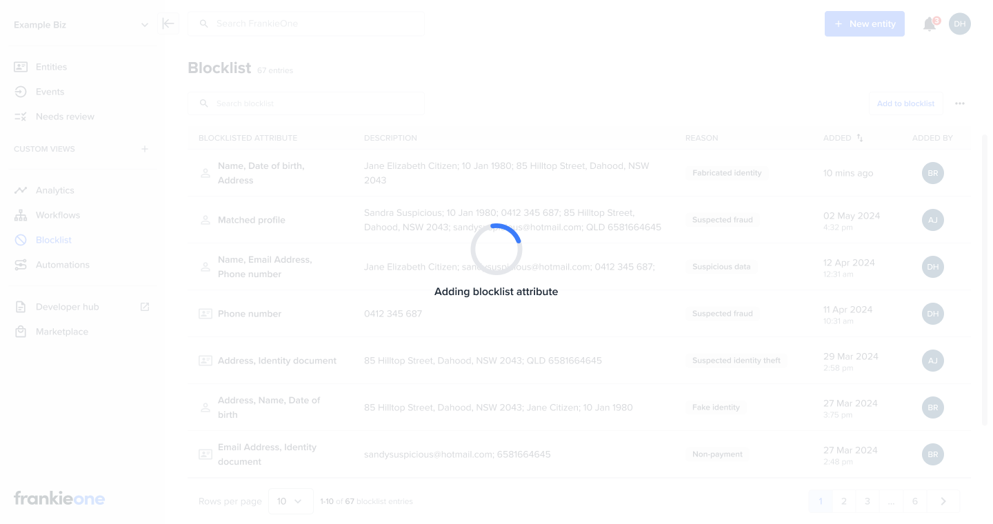The width and height of the screenshot is (993, 524).
Task: Click the New entity button
Action: point(865,23)
